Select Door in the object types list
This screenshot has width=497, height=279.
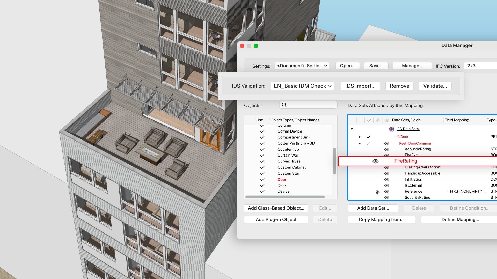tap(282, 180)
